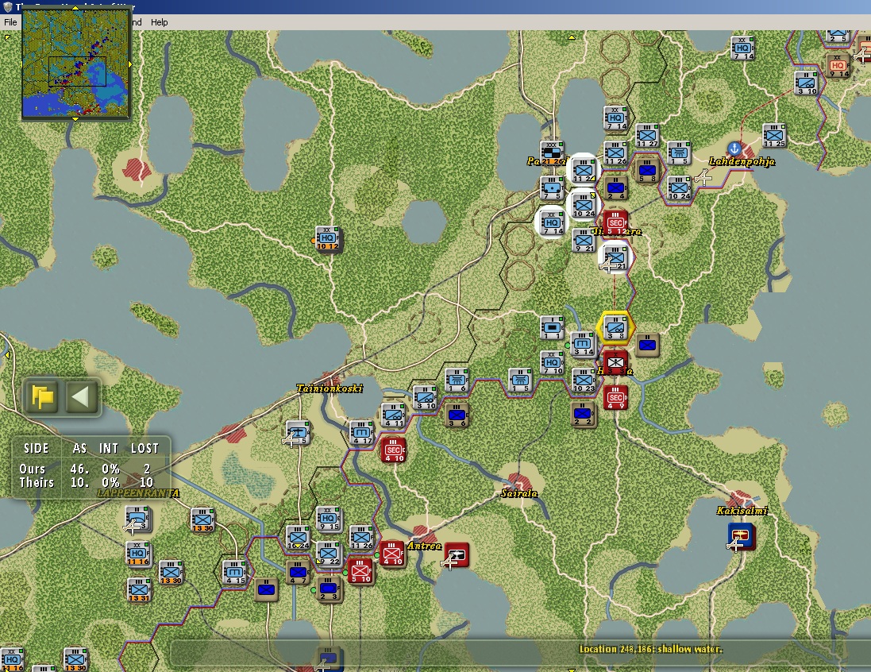Select the enemy blue unit 2 2
This screenshot has width=871, height=672.
pos(584,415)
